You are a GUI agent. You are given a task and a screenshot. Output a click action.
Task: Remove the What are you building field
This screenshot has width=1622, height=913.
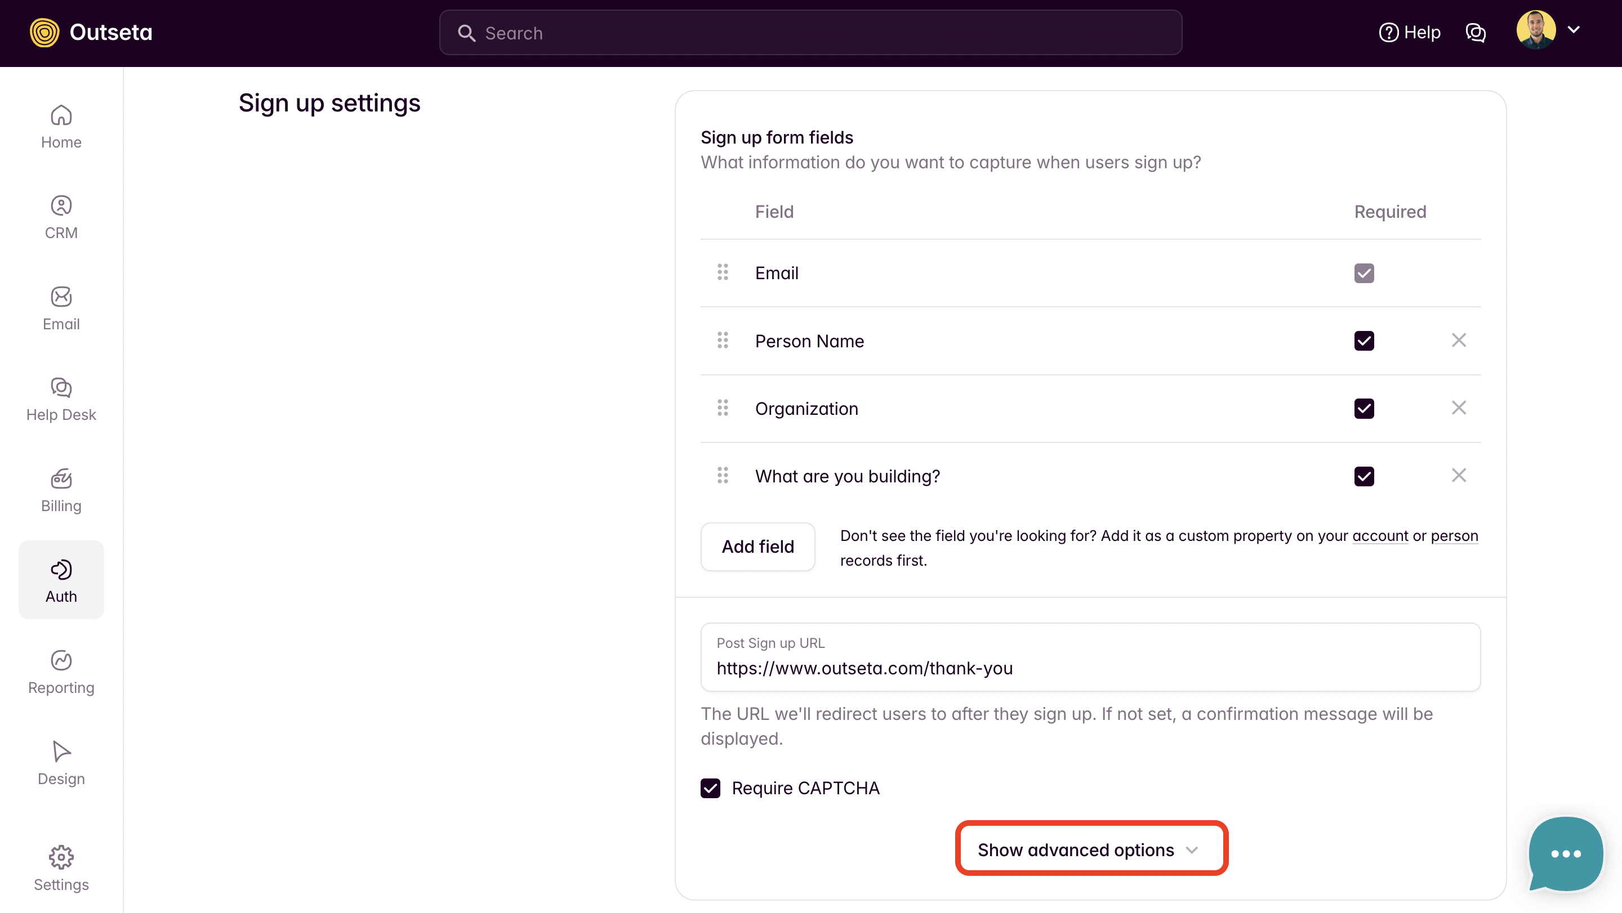click(1458, 476)
